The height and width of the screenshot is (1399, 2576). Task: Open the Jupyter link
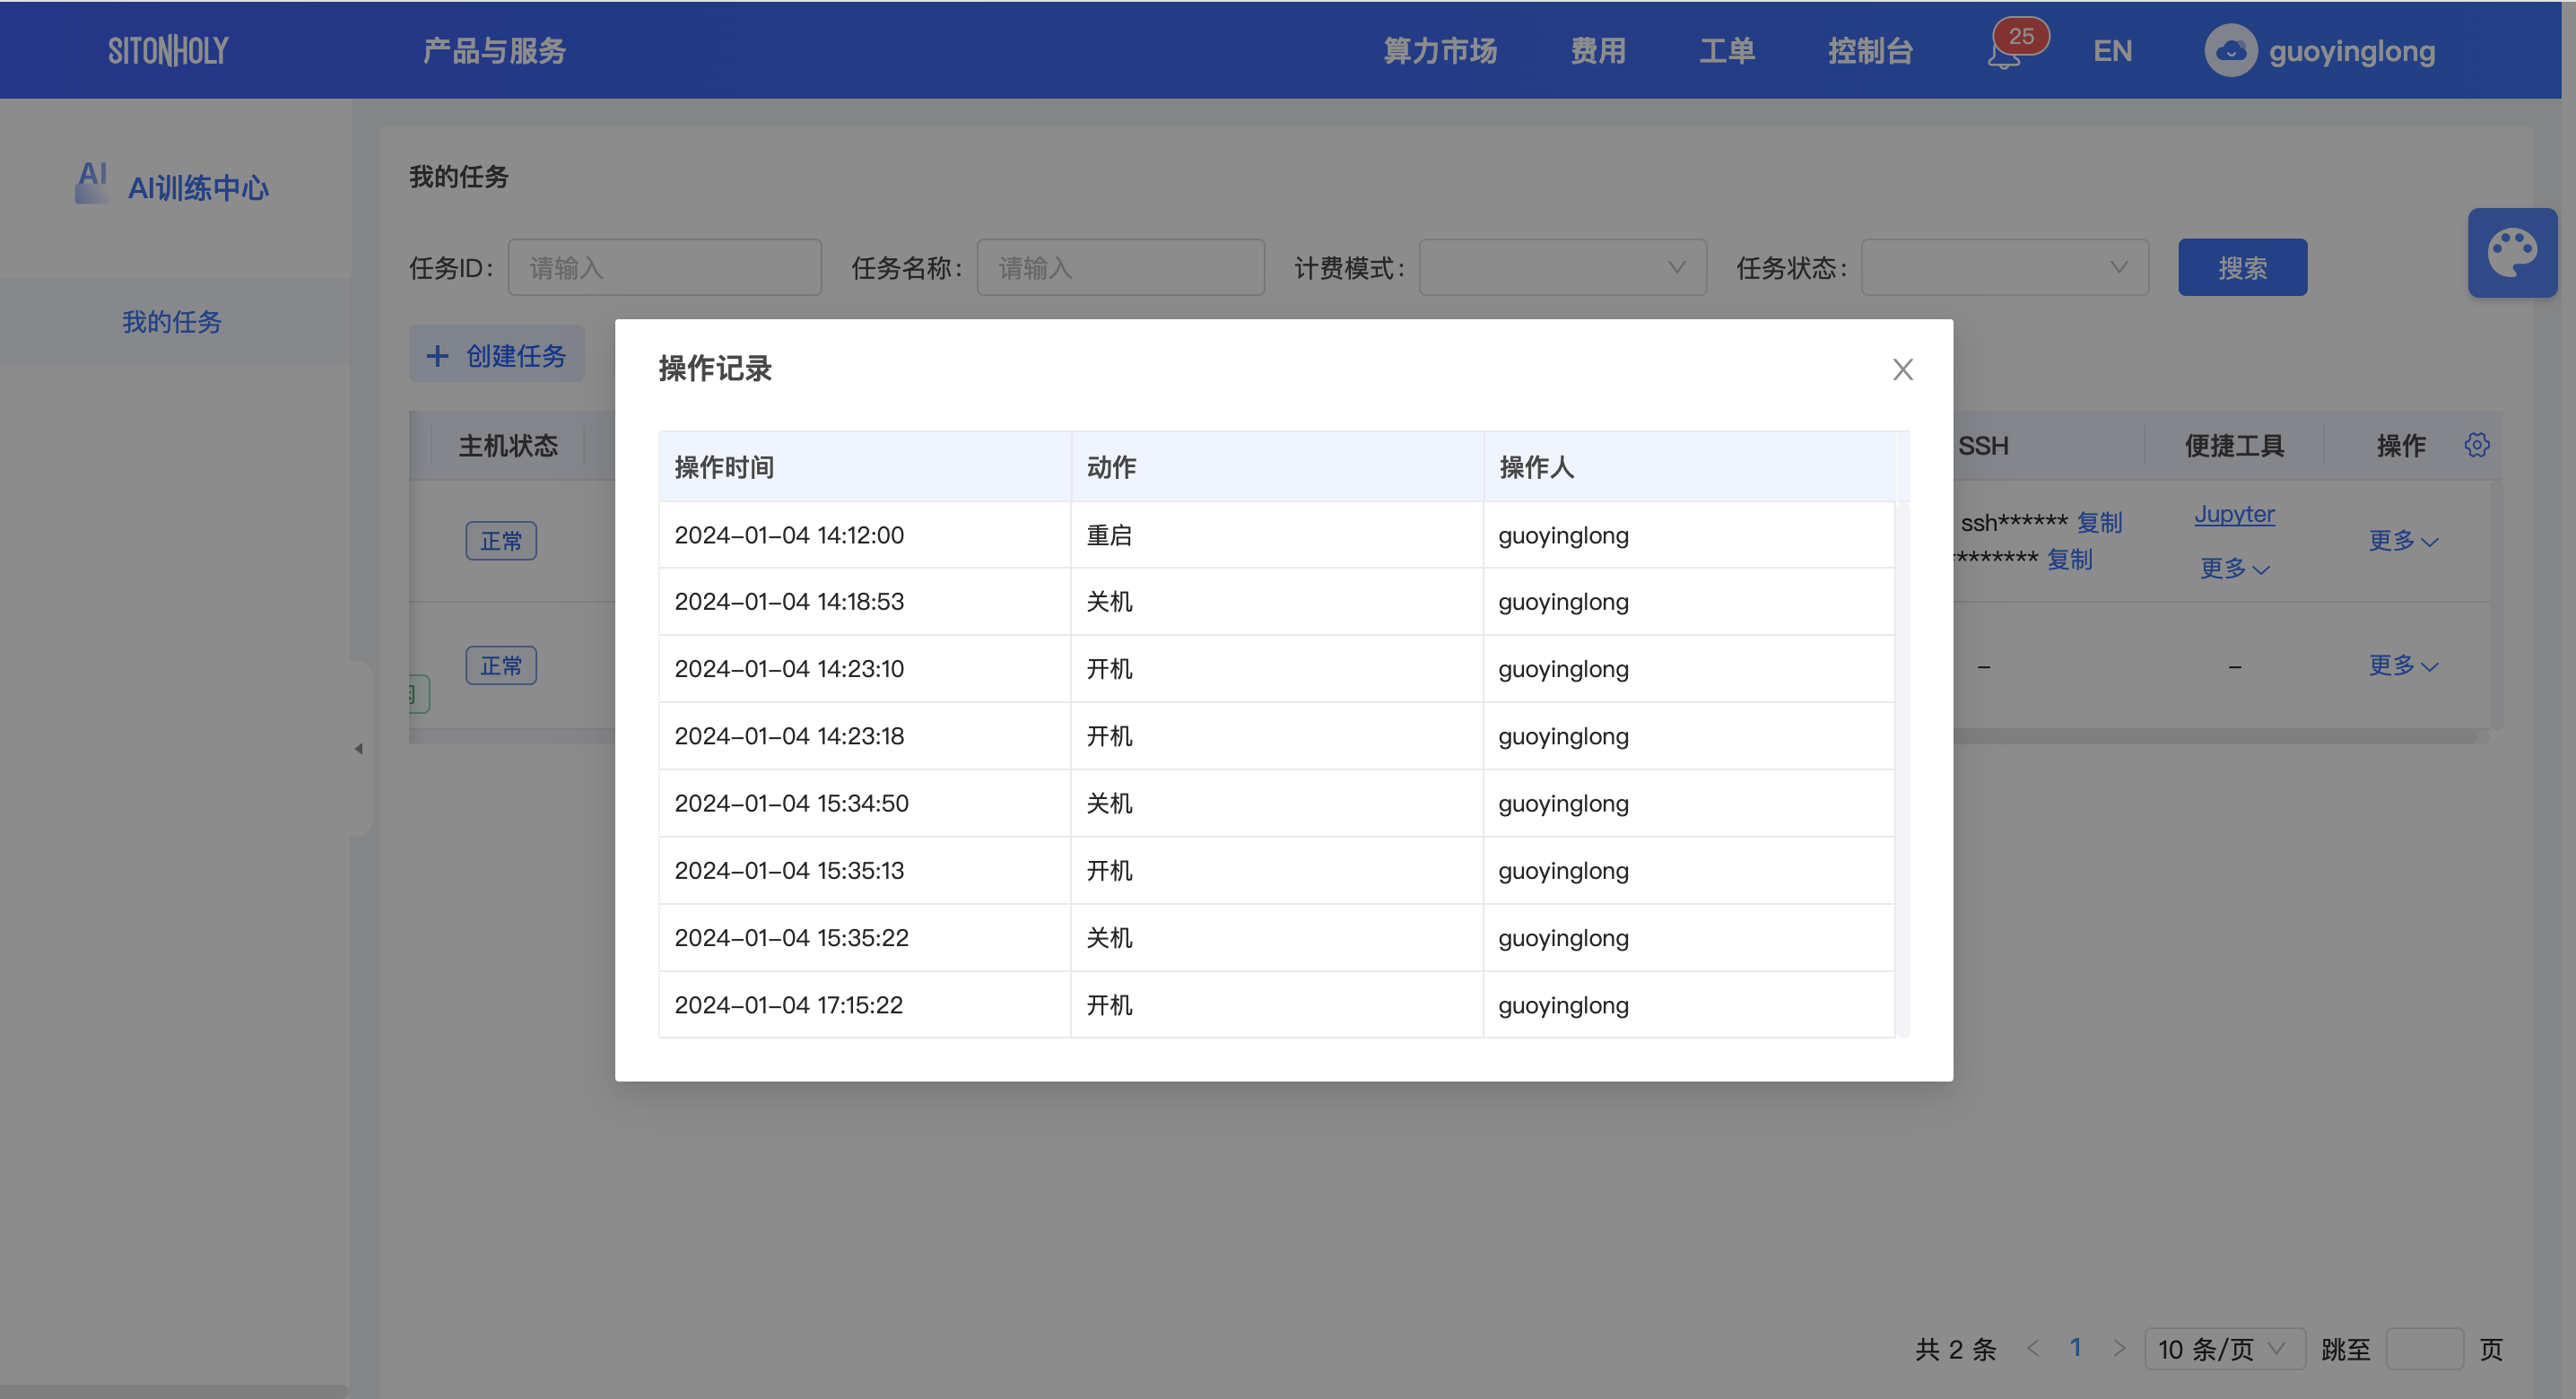2234,514
